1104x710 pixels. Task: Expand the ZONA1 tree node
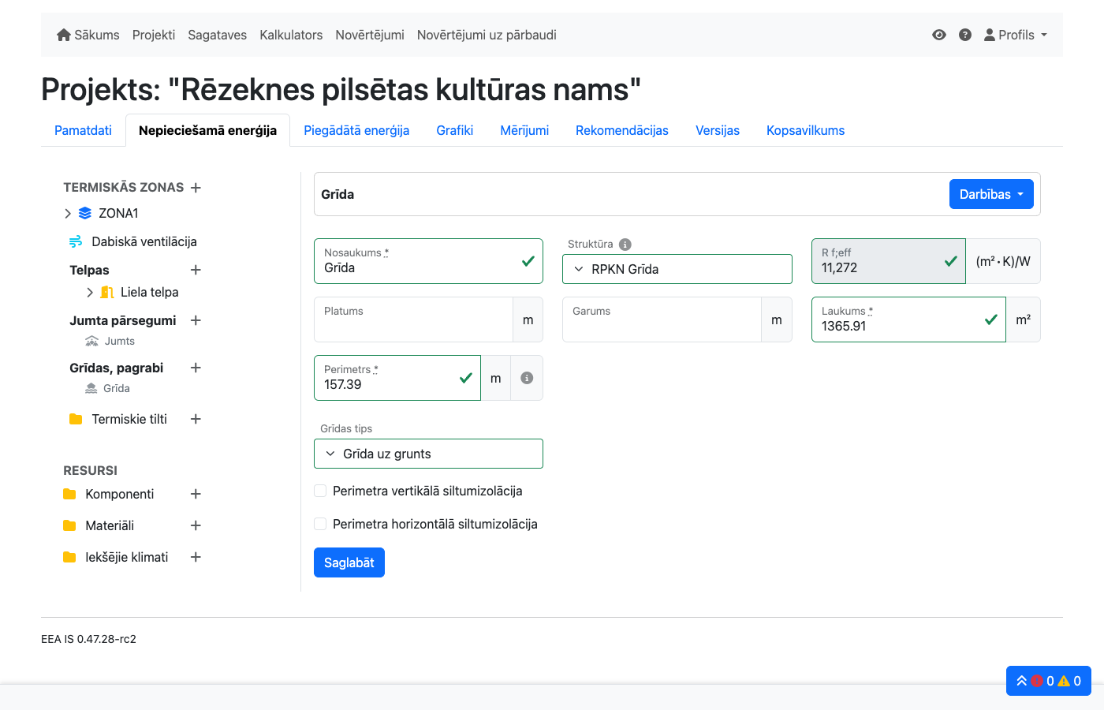tap(68, 213)
